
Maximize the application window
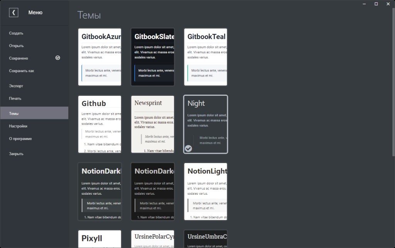[x=376, y=4]
